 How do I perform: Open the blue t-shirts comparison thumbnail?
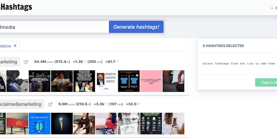click(129, 81)
